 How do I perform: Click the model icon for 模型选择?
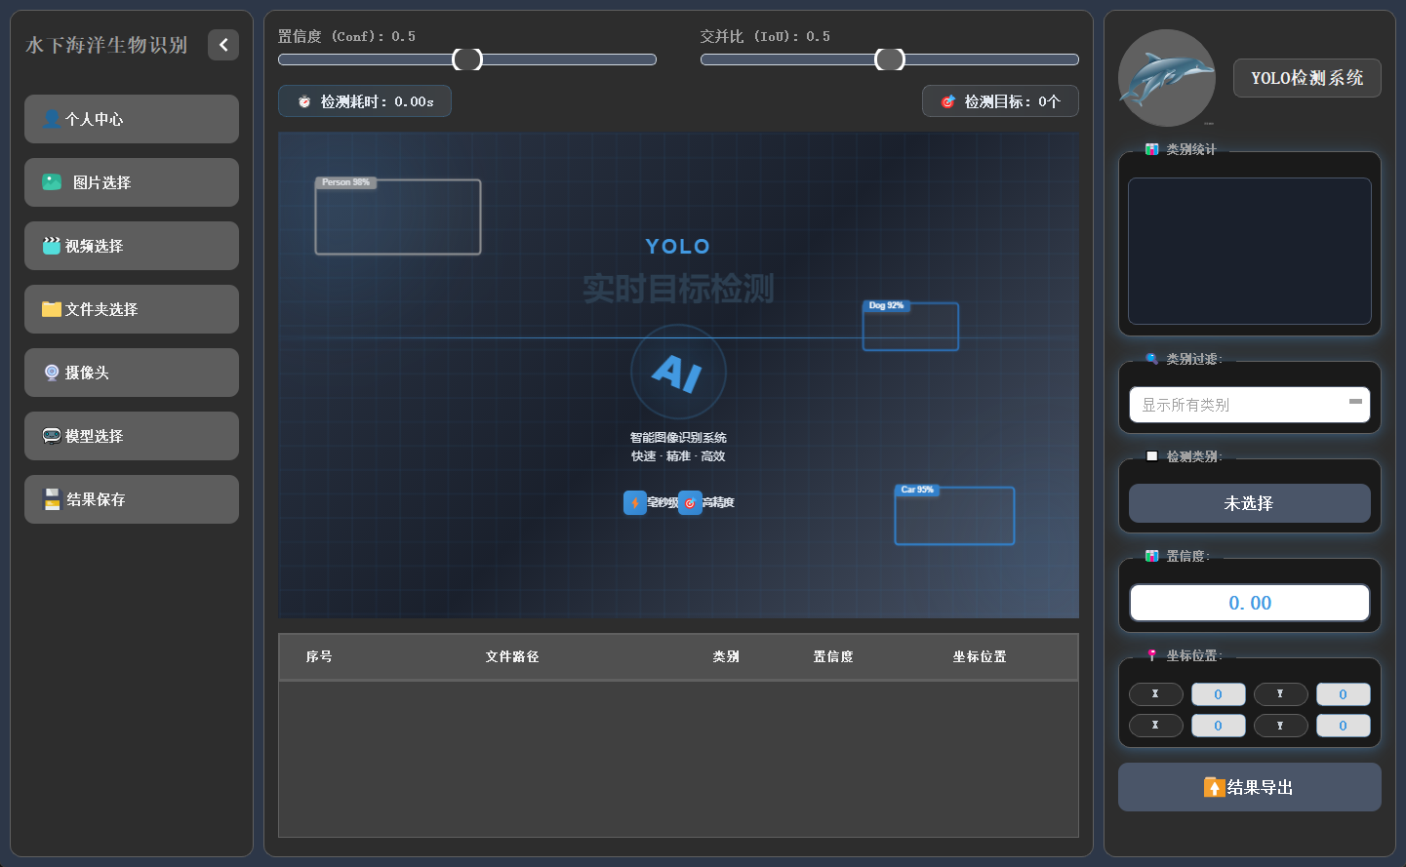tap(52, 436)
